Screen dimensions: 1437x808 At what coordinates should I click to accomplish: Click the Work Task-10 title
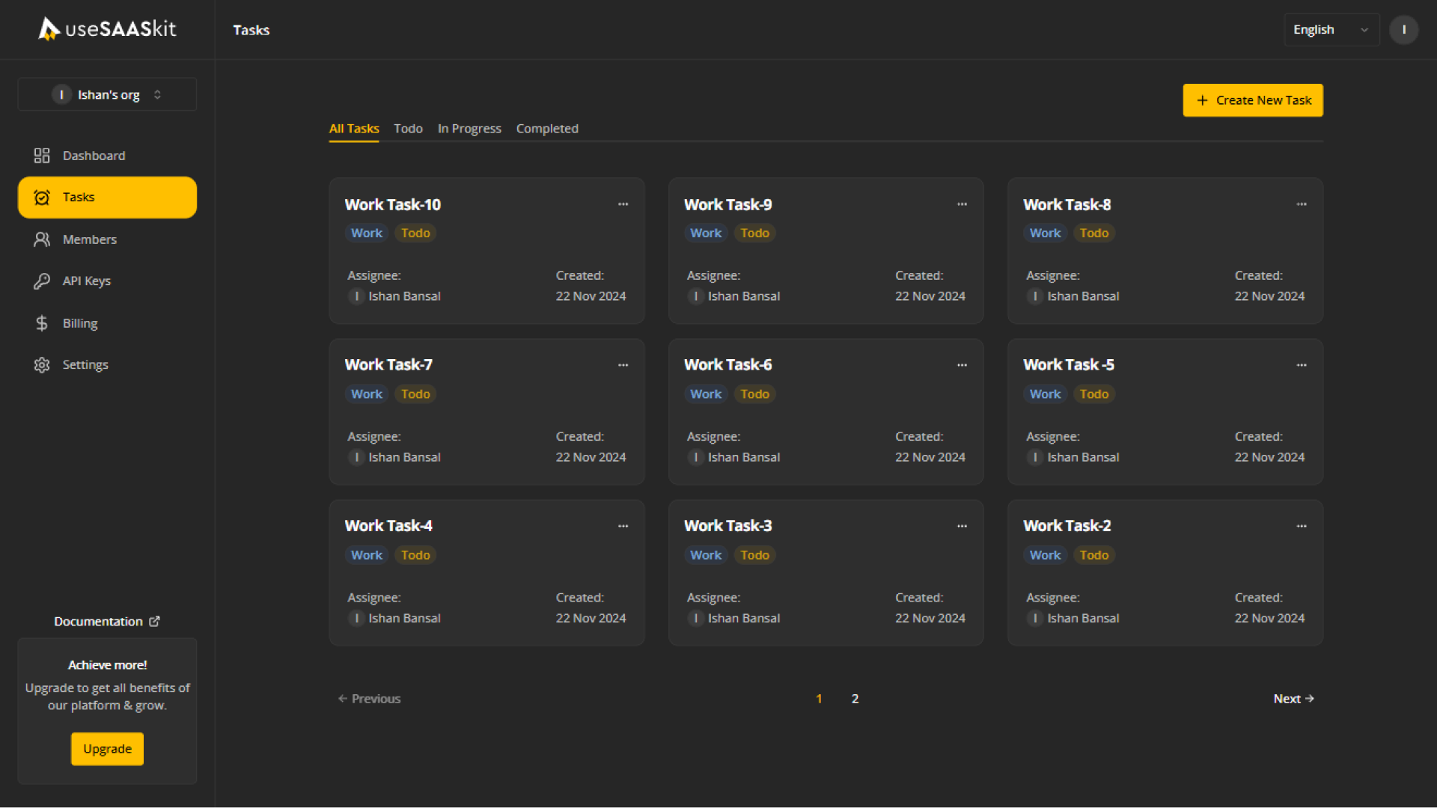[393, 205]
